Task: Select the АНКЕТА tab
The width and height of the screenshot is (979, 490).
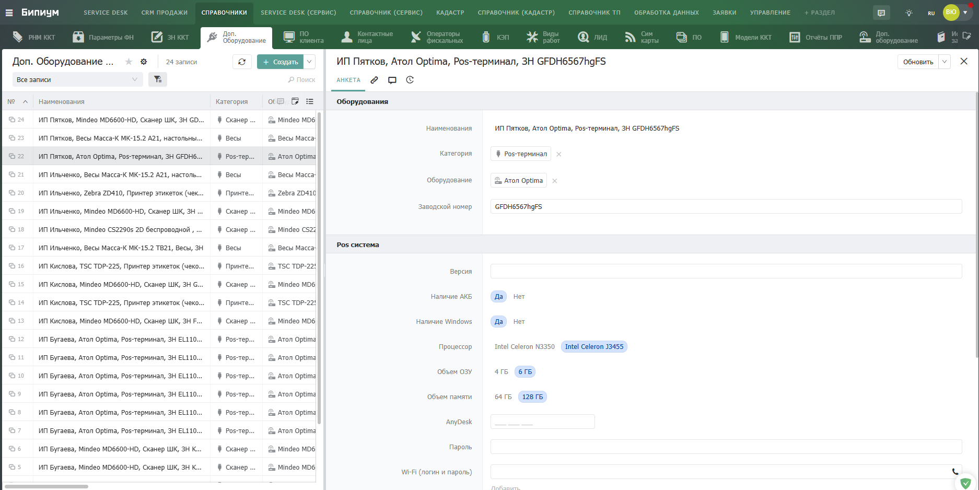Action: [x=348, y=80]
